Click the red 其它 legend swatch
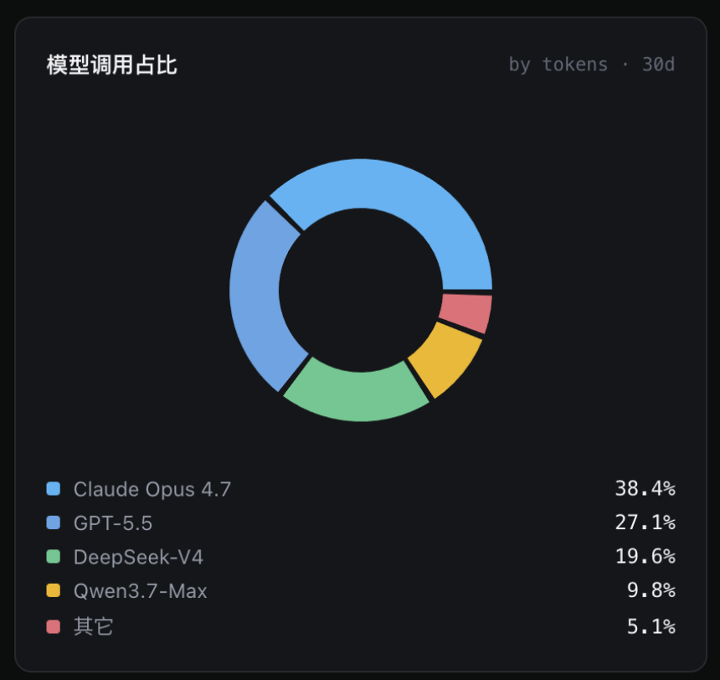Screen dimensions: 720x680 tap(54, 626)
